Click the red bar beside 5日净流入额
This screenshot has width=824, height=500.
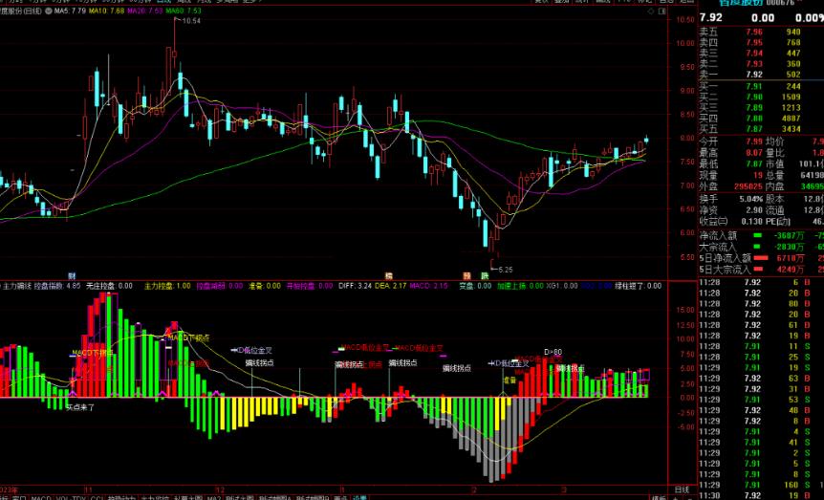coord(761,258)
